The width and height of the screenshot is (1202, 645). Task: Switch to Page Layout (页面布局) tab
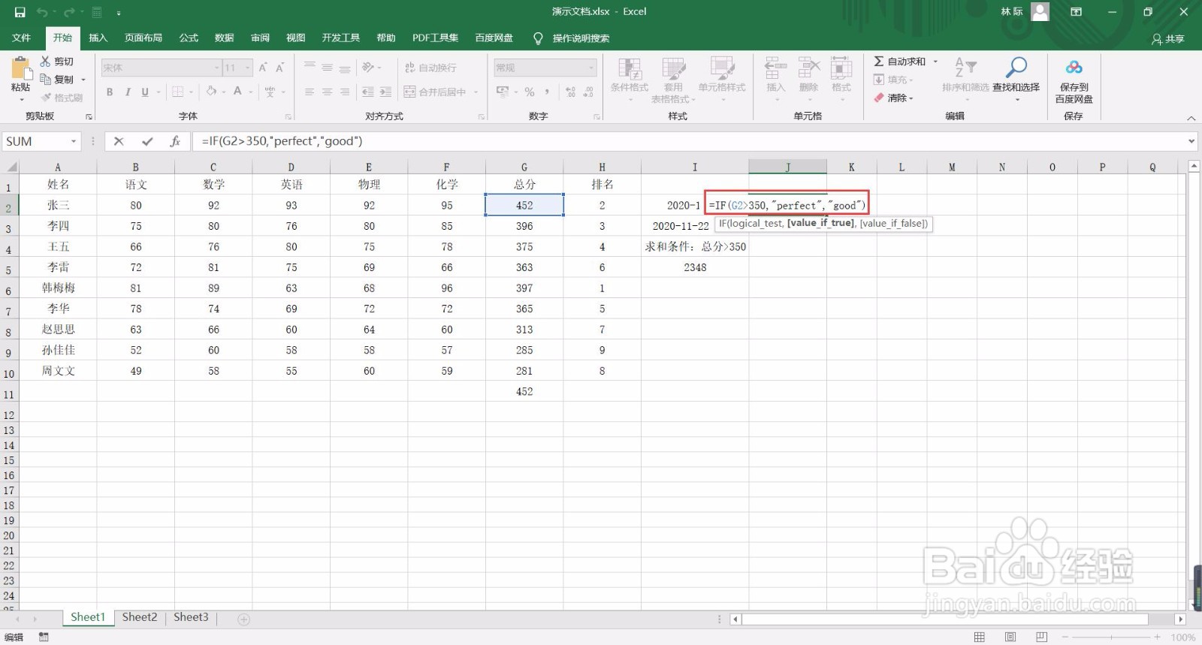tap(143, 38)
